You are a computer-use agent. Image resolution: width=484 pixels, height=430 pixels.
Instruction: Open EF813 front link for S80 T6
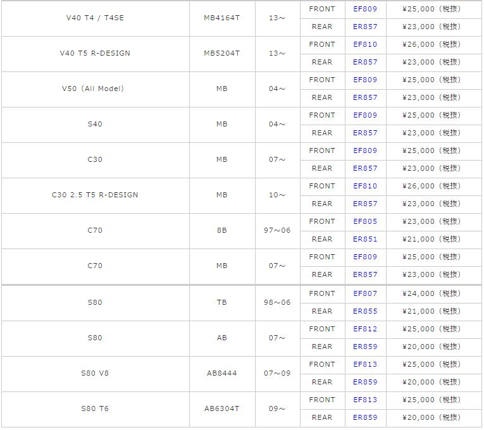pos(365,400)
